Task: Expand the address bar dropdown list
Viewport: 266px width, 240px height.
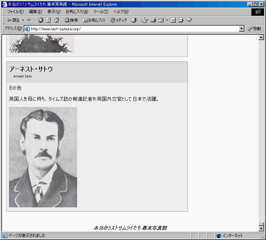Action: point(242,29)
